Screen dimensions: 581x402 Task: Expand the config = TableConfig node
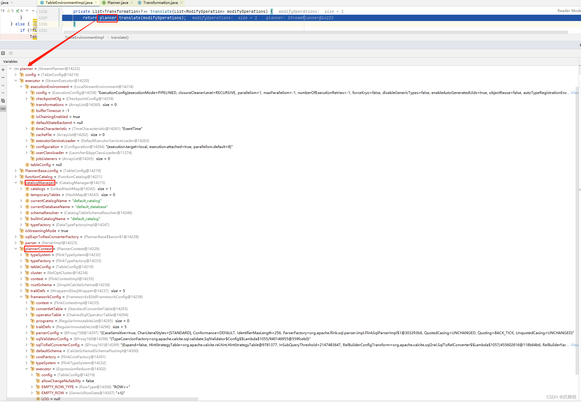pyautogui.click(x=16, y=74)
